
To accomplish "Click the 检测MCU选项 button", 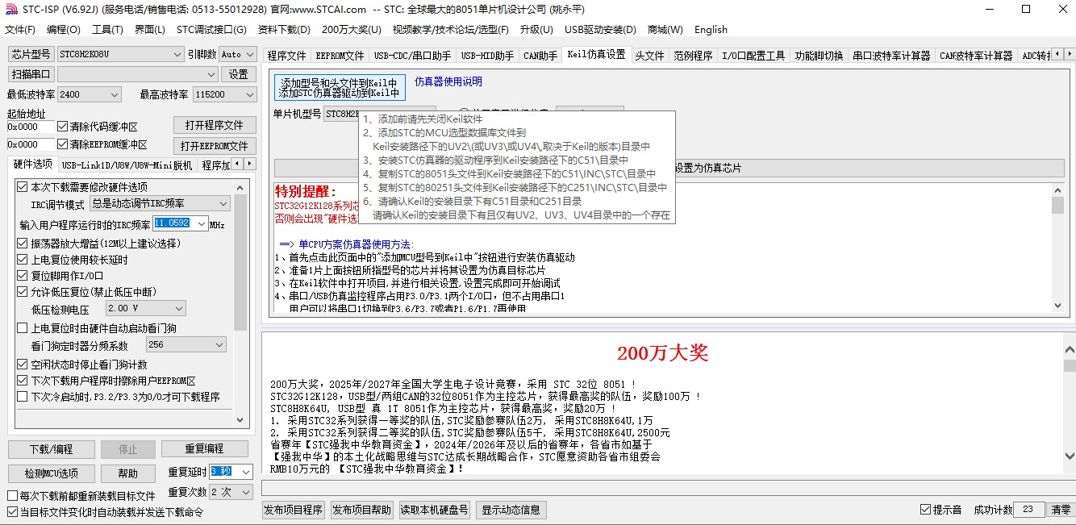I will (x=51, y=473).
